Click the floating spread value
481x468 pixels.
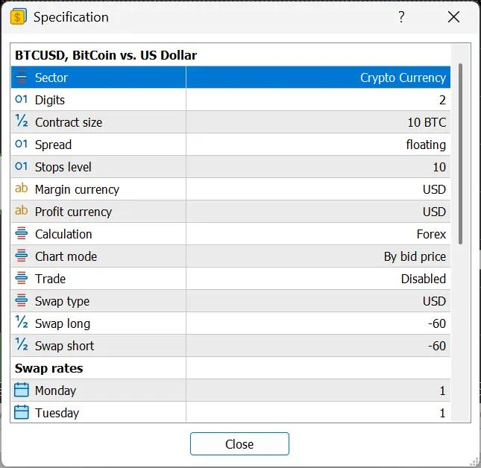pos(426,145)
